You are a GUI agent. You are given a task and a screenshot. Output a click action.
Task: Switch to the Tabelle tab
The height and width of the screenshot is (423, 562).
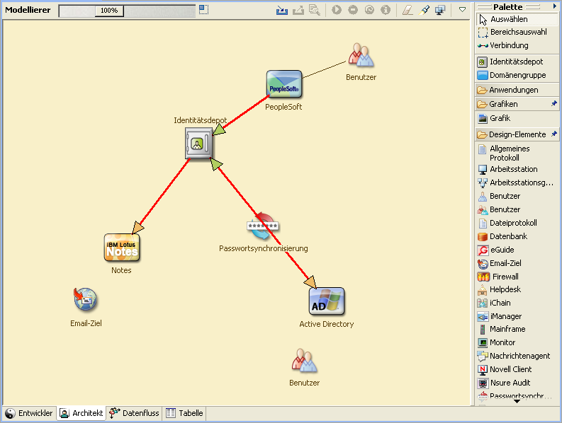pos(184,413)
